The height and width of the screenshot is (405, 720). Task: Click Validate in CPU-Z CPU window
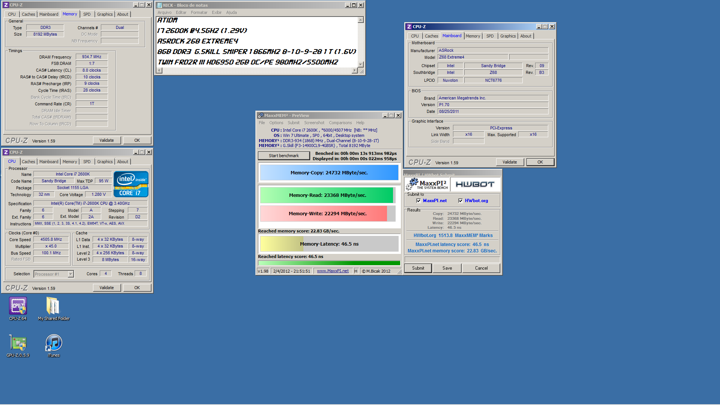[106, 288]
